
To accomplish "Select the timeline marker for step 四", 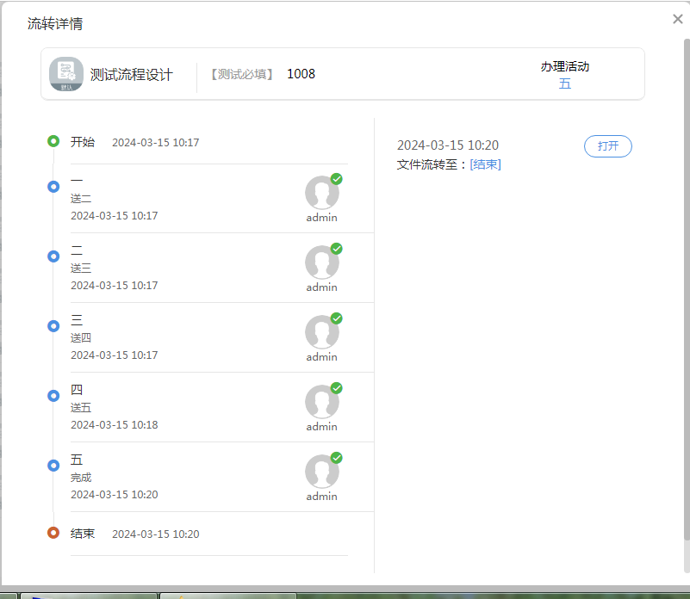I will 53,395.
